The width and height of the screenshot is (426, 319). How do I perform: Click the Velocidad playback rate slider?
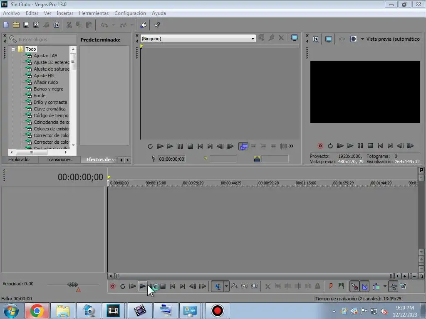click(73, 285)
